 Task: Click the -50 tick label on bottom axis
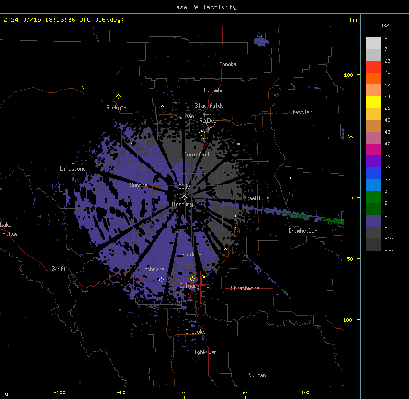121,393
